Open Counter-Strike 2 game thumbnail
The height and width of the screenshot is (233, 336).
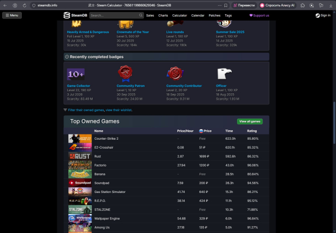pos(80,139)
